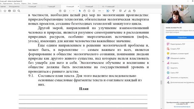Viewport: 194px width, 109px height.
Task: Open Заполнить и подписать tool
Action: 178,78
